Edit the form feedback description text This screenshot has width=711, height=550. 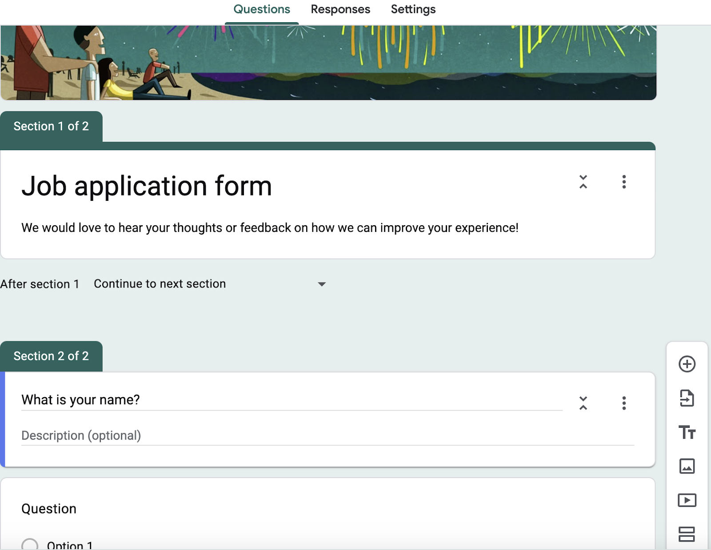(270, 227)
